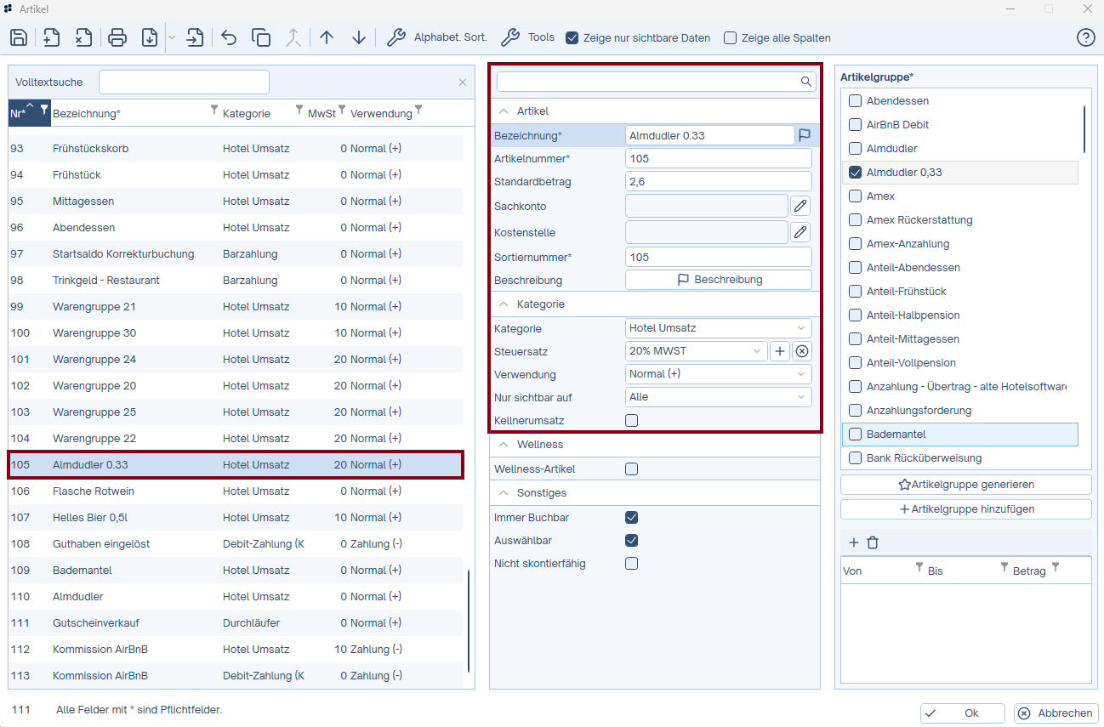Click into the Volltextsuche field
1104x727 pixels.
[x=184, y=82]
